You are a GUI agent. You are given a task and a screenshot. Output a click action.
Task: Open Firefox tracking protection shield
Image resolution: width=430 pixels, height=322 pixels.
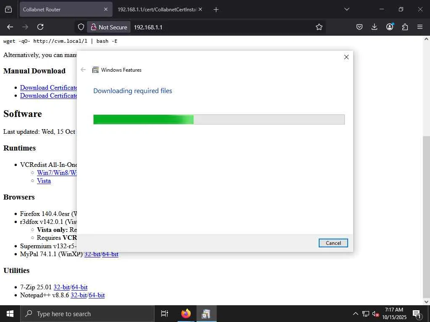pyautogui.click(x=81, y=27)
